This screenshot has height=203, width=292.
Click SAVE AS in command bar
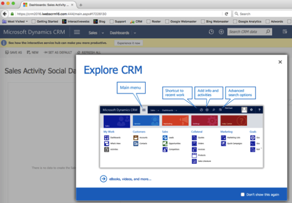tap(13, 53)
